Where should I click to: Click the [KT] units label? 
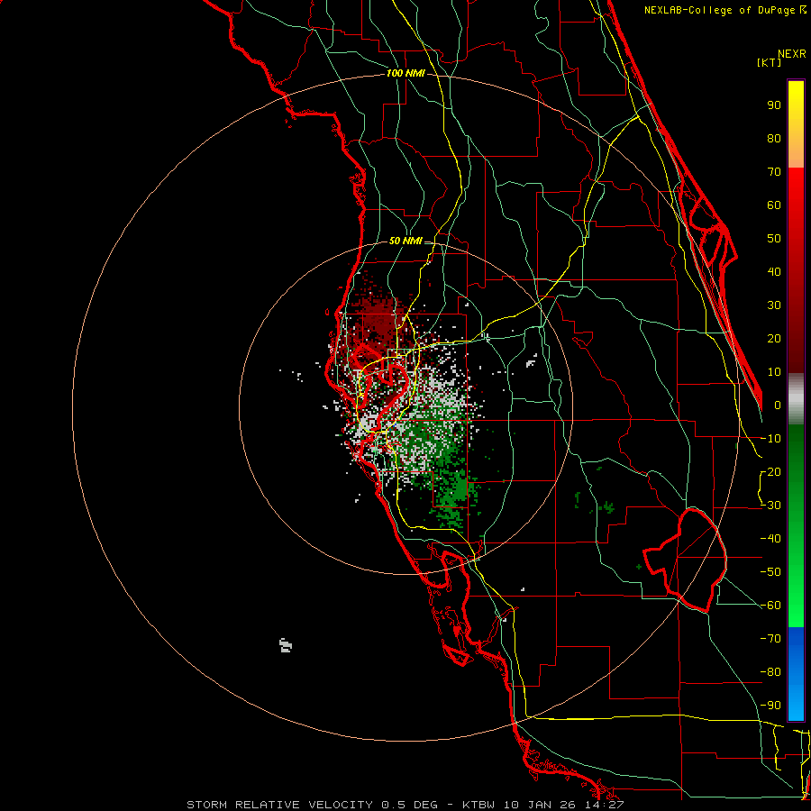(x=770, y=62)
